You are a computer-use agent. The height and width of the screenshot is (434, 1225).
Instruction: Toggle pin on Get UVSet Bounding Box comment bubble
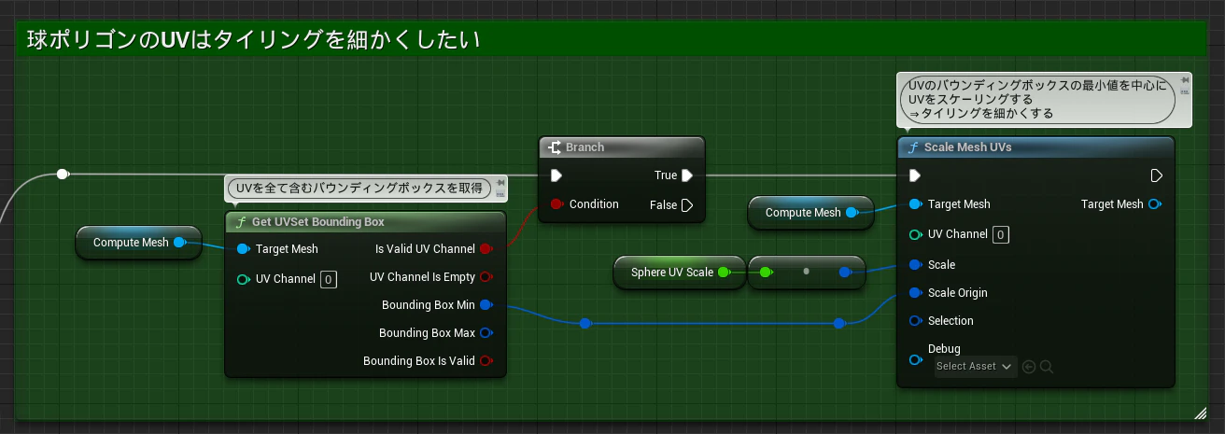(x=500, y=183)
